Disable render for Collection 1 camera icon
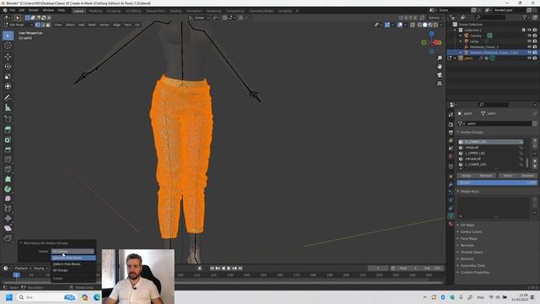 pos(535,30)
